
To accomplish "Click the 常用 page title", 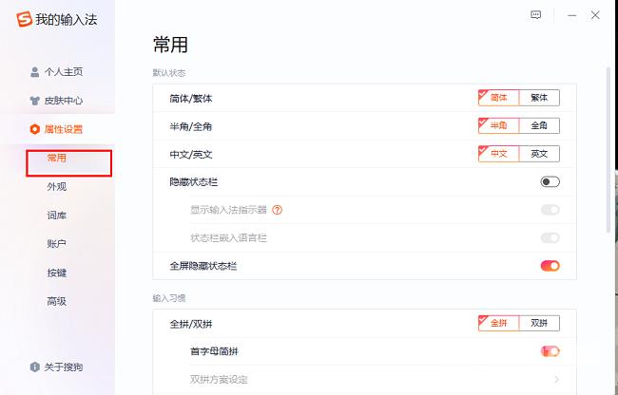I will click(x=170, y=45).
